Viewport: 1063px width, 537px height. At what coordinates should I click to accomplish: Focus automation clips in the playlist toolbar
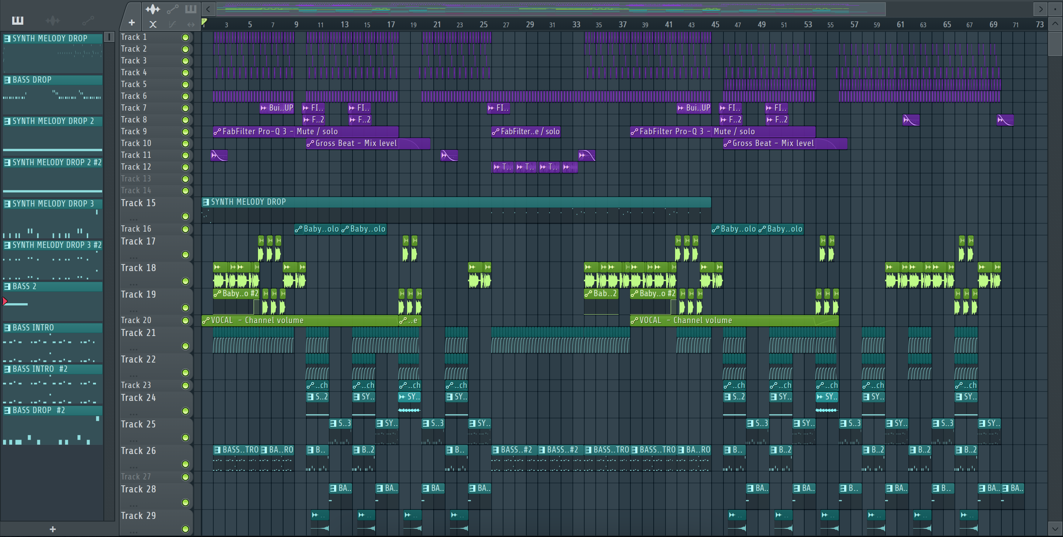point(172,9)
